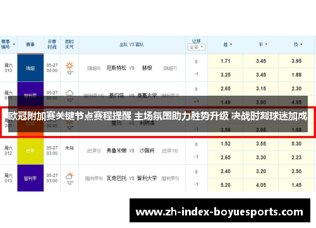316x228 pixels.
Task: Pick draw odds 3.55 for 弗鲁米嫩 match
Action: [261, 144]
